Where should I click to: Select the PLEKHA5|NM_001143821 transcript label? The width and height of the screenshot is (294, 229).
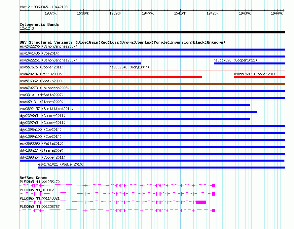pyautogui.click(x=40, y=198)
